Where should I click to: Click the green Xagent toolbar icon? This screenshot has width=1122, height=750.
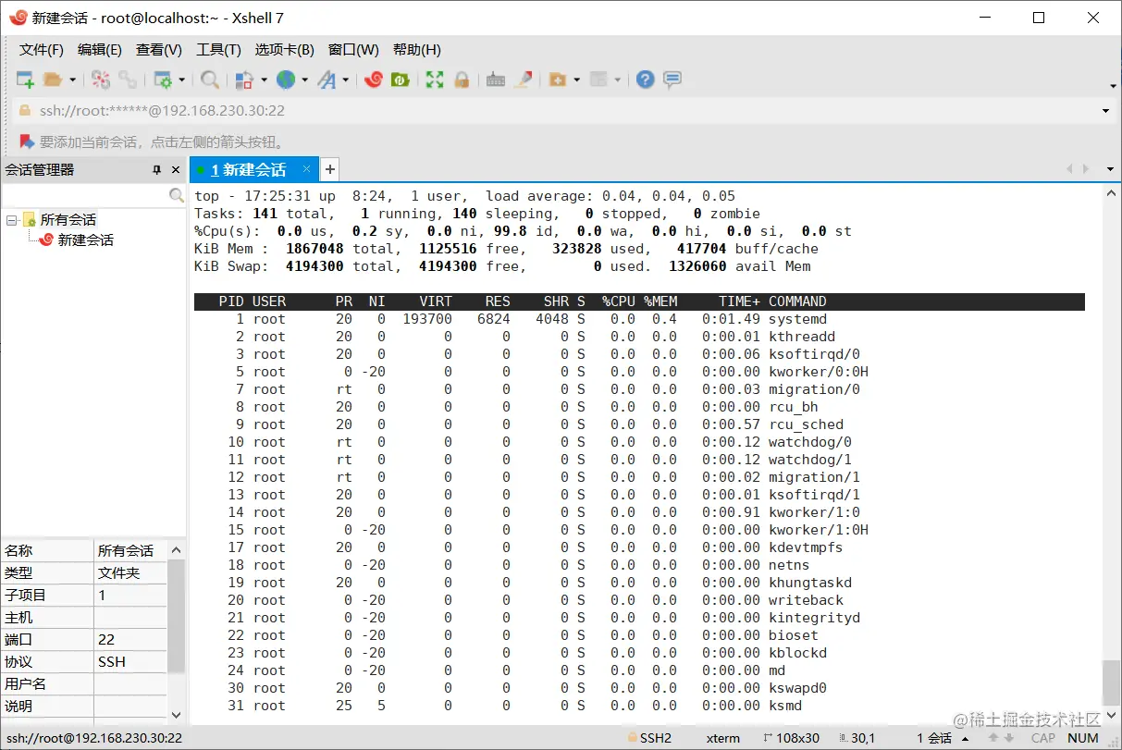pos(401,80)
